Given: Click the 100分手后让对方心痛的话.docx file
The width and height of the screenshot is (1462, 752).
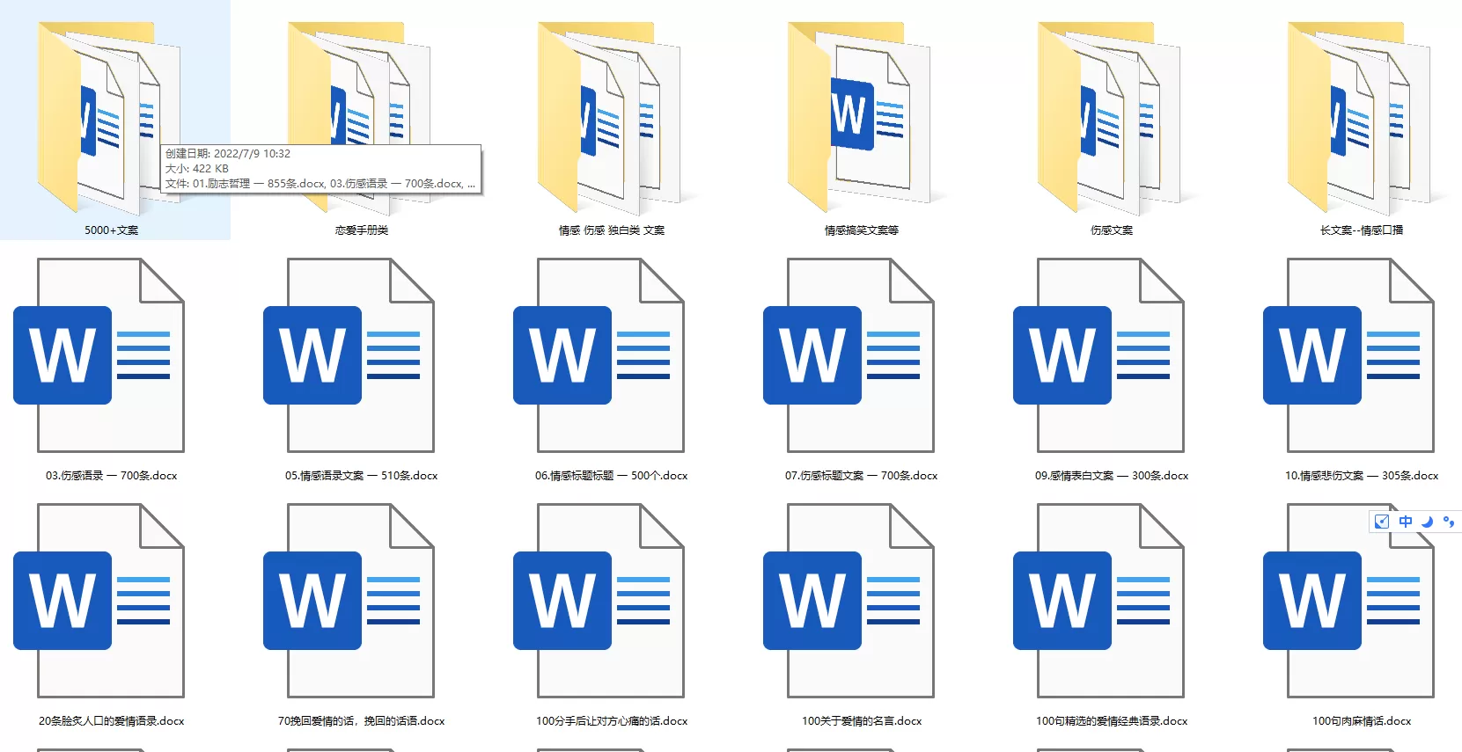Looking at the screenshot, I should click(611, 602).
